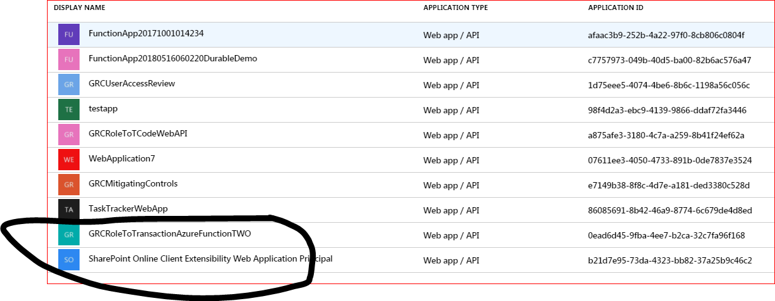
Task: Click Web app / API type in FunctionApp20171001014234 row
Action: click(x=451, y=35)
